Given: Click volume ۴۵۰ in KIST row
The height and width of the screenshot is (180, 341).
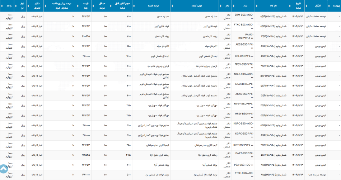Looking at the screenshot, I should [129, 145].
